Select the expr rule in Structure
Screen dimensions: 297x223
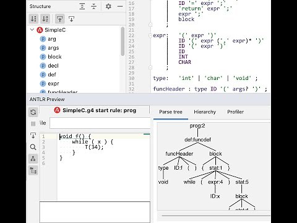53,84
